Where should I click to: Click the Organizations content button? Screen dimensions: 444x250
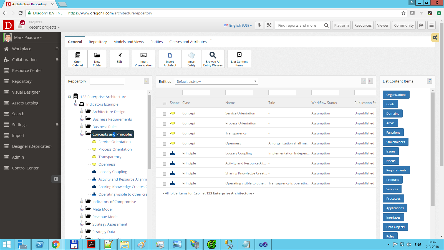[396, 95]
